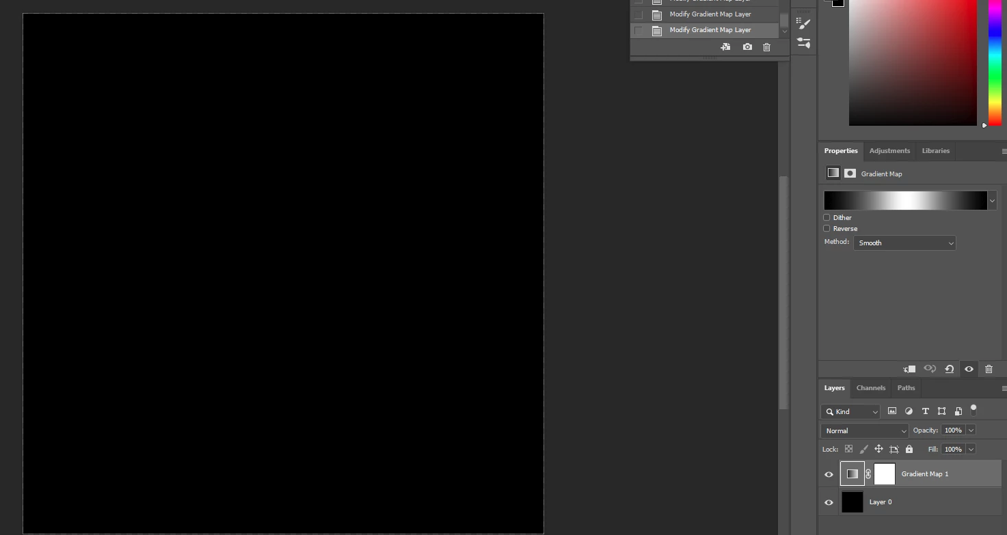Click link icon between Gradient Map thumbnail and mask

click(x=868, y=474)
